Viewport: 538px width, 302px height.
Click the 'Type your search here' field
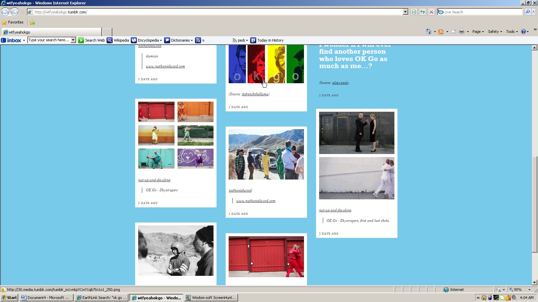tap(49, 40)
